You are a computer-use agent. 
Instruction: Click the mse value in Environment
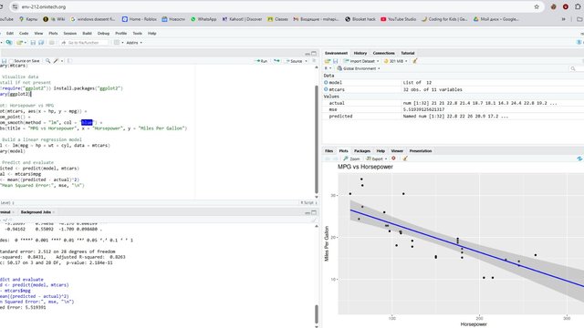point(423,109)
